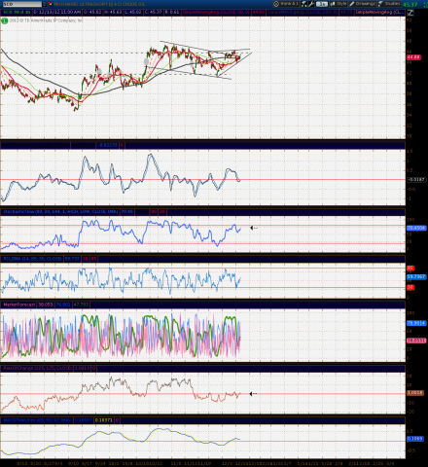The height and width of the screenshot is (467, 428).
Task: Click the RateOfChange study header label
Action: pyautogui.click(x=37, y=368)
